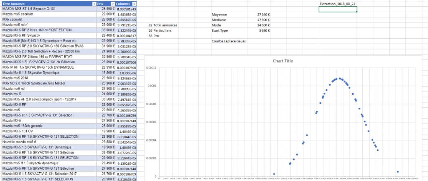This screenshot has height=181, width=428.
Task: Select the Mode label cell
Action: [230, 25]
